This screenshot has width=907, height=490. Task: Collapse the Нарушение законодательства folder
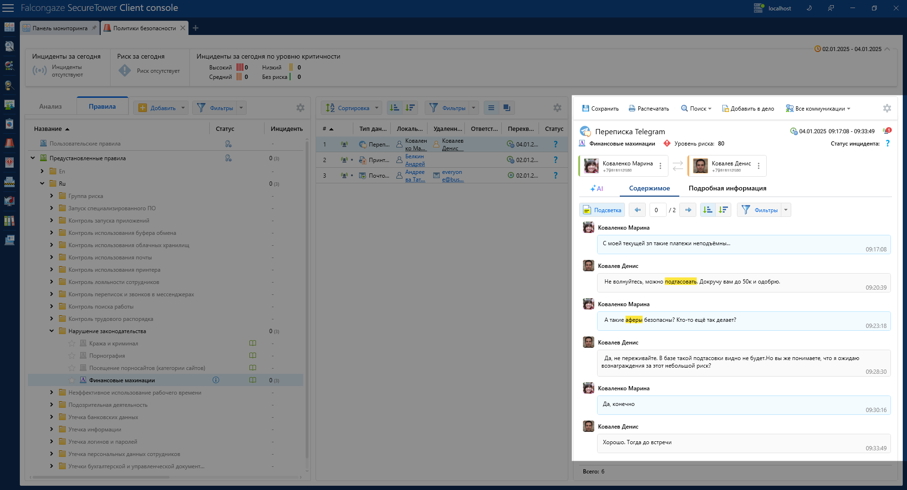(51, 331)
